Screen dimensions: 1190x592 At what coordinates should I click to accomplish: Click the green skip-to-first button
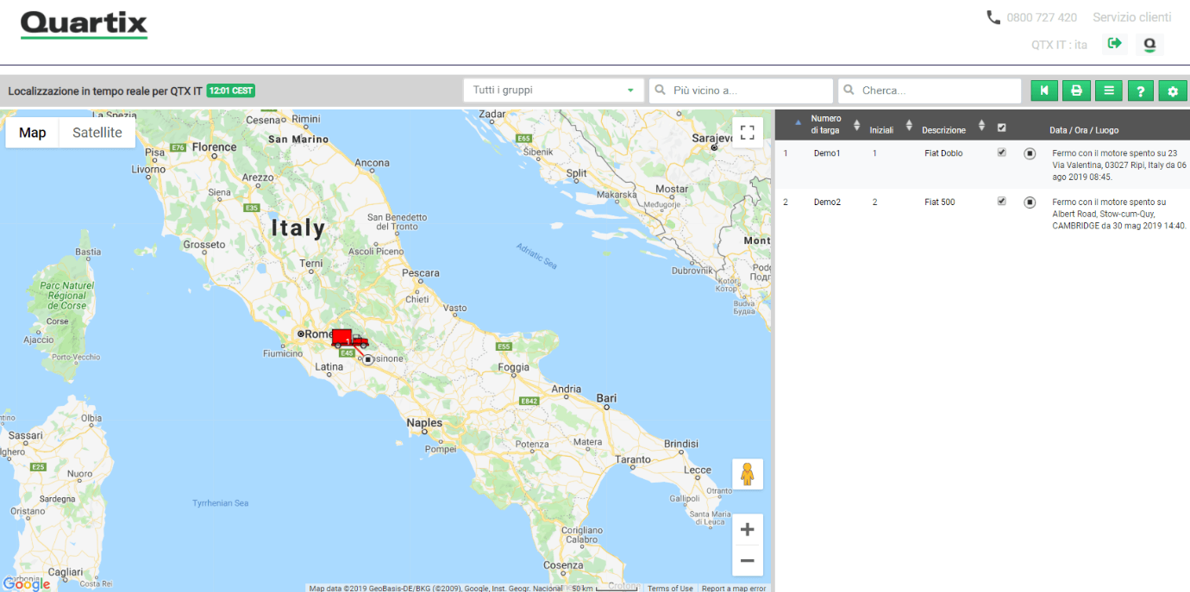click(1043, 90)
